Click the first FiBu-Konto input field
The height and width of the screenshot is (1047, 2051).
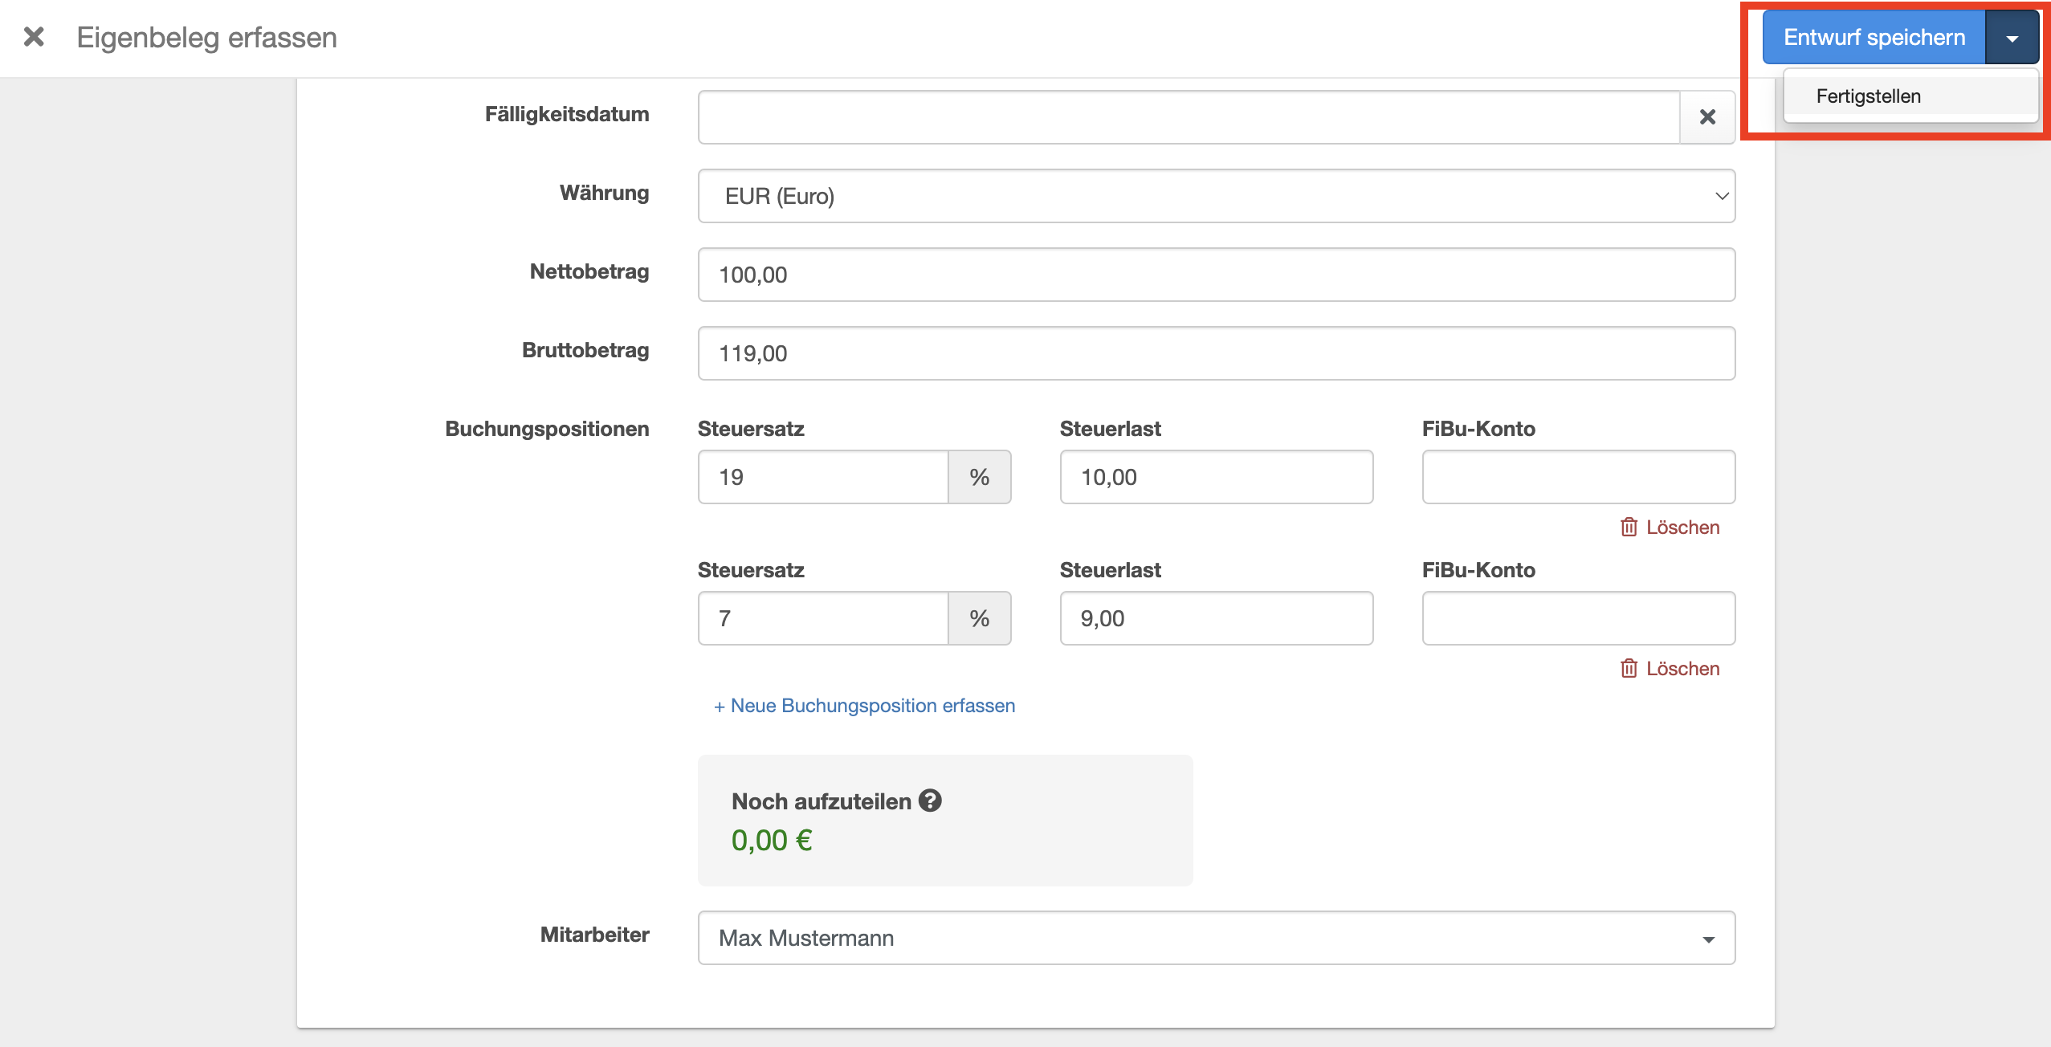pos(1578,477)
